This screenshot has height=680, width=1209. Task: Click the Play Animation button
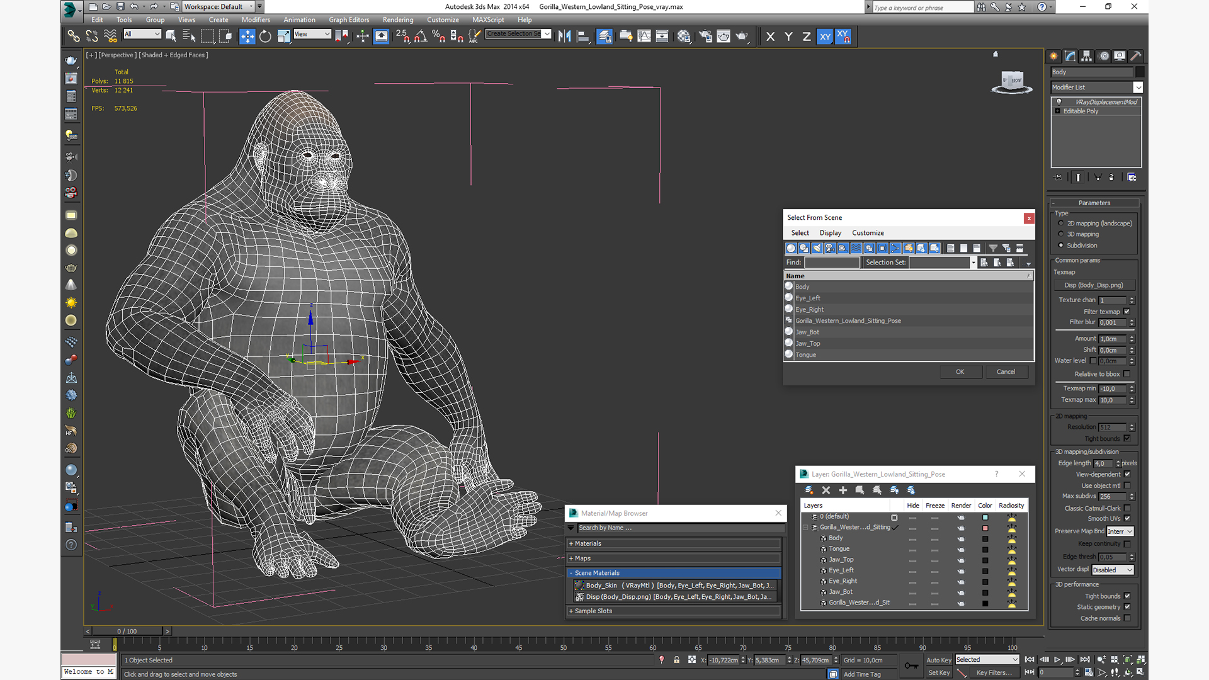[1057, 659]
